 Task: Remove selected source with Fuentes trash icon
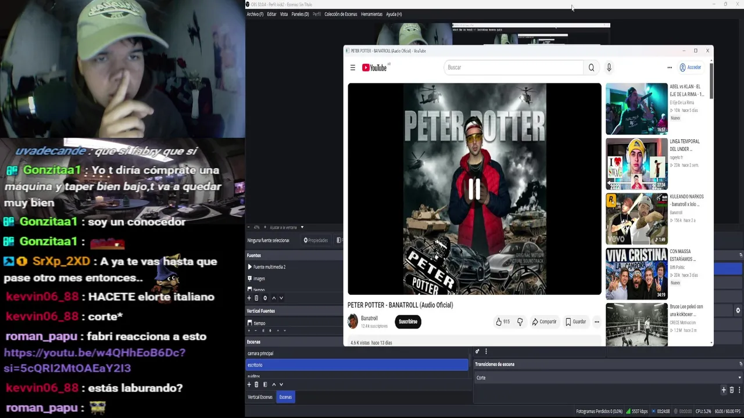click(x=256, y=298)
